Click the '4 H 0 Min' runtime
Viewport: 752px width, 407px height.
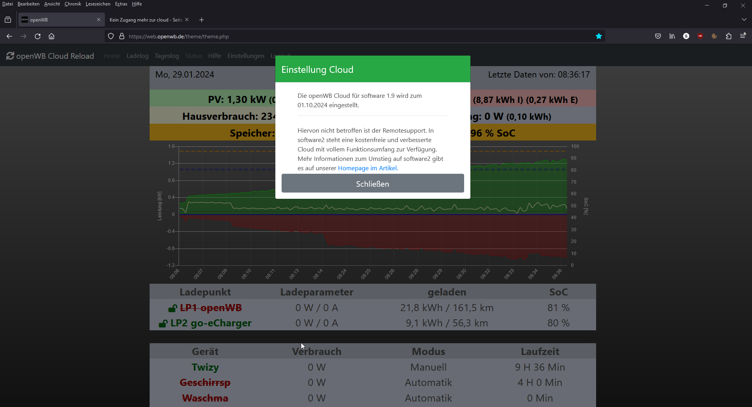pyautogui.click(x=540, y=383)
